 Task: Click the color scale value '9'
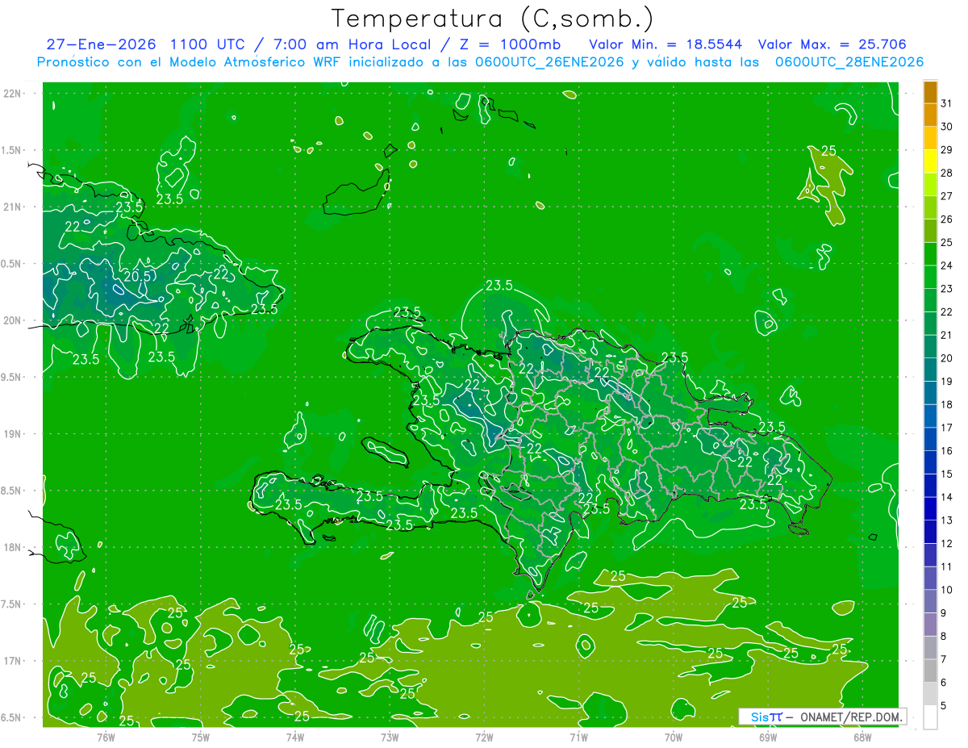[944, 613]
